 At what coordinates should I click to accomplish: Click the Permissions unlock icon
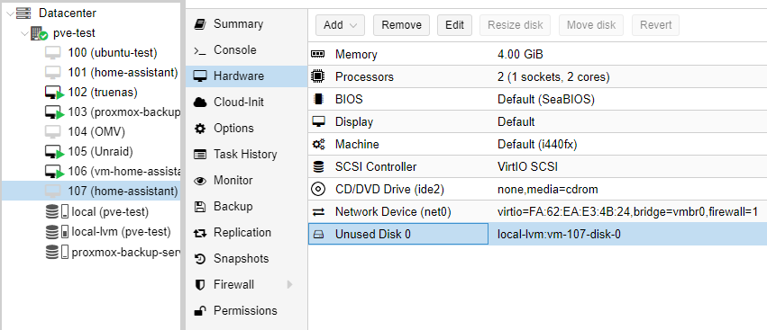[x=200, y=310]
